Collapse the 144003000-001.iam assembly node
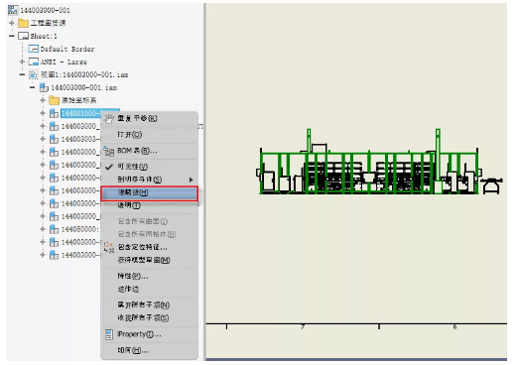Viewport: 515px width, 365px height. pyautogui.click(x=33, y=87)
